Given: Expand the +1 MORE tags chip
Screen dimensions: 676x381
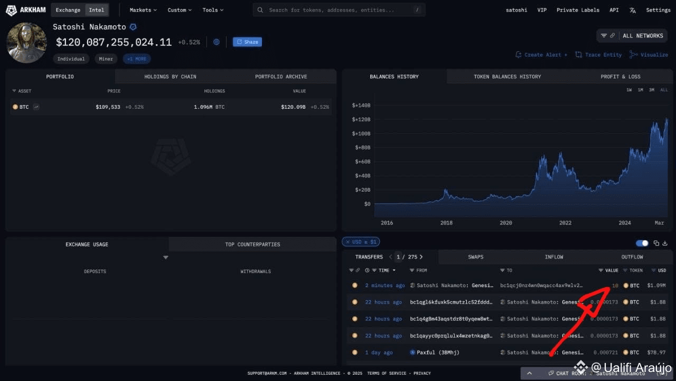Looking at the screenshot, I should point(137,59).
